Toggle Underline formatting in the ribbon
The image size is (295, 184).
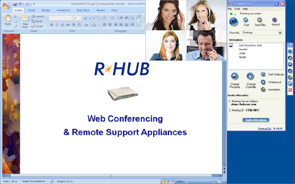62,25
